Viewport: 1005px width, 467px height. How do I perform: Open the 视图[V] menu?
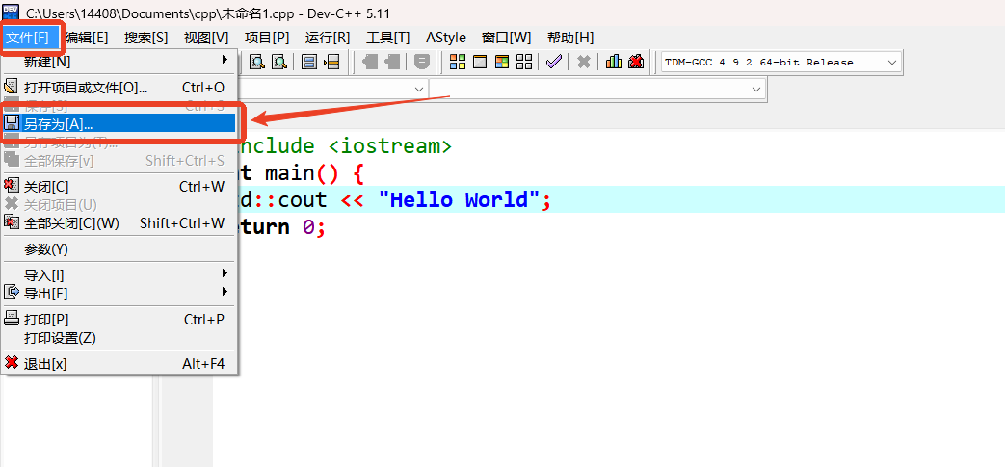tap(206, 38)
